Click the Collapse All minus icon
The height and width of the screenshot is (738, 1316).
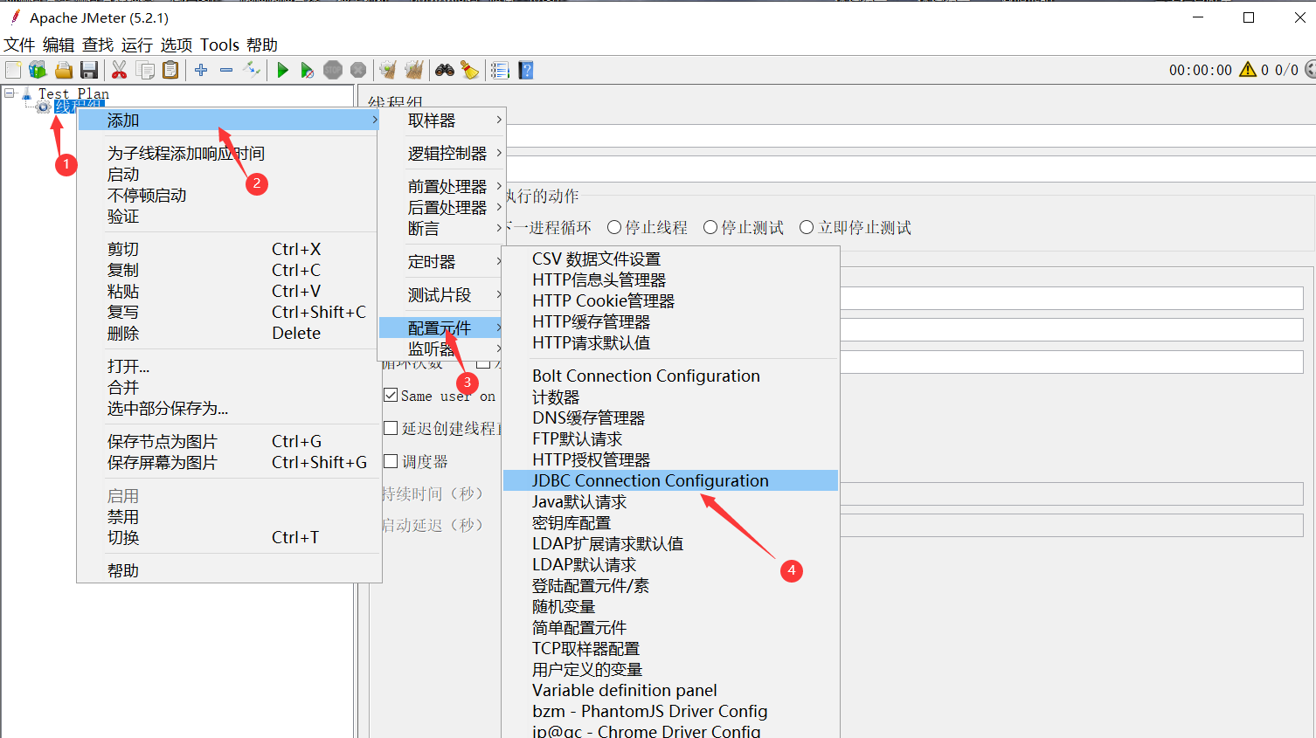pos(226,70)
